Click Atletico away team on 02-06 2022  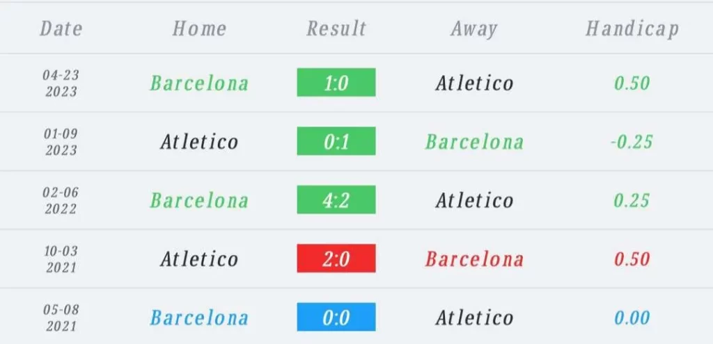474,199
